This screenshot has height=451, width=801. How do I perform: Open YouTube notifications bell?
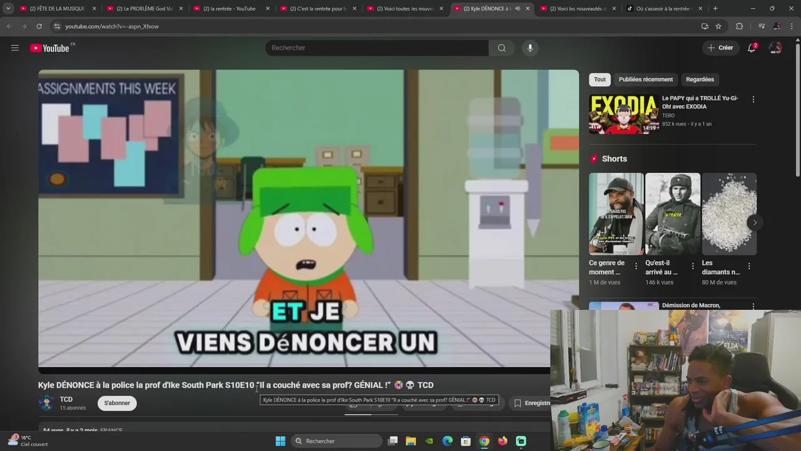(x=752, y=48)
